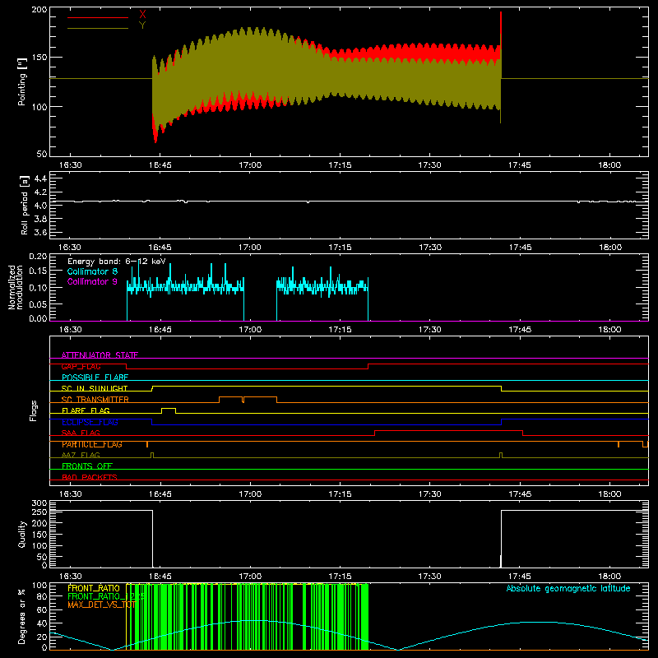Select the SC_TRANSMITTER flag label
Image resolution: width=658 pixels, height=658 pixels.
click(95, 400)
